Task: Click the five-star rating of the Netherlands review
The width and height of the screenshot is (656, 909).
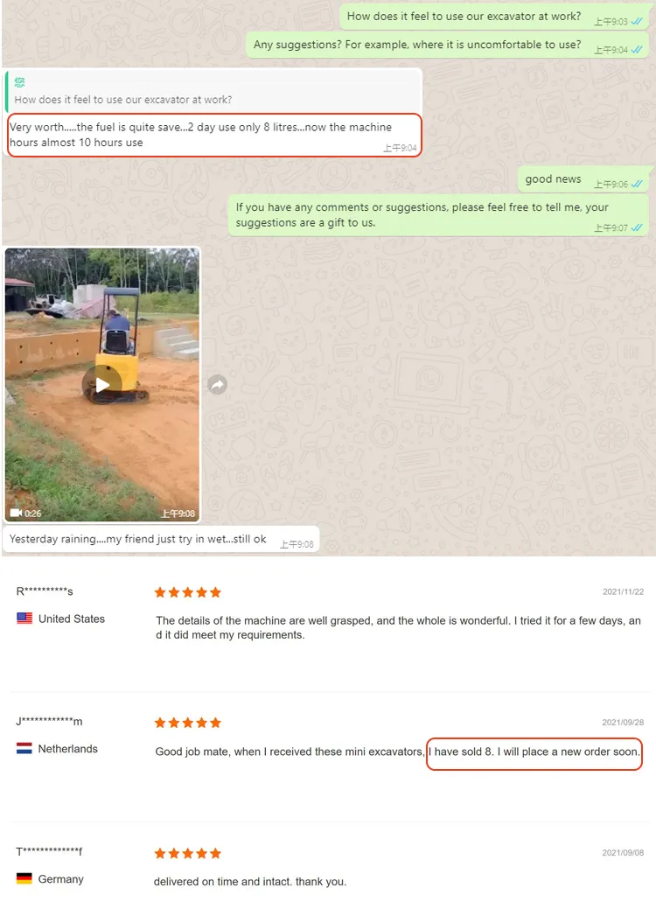Action: [x=188, y=723]
